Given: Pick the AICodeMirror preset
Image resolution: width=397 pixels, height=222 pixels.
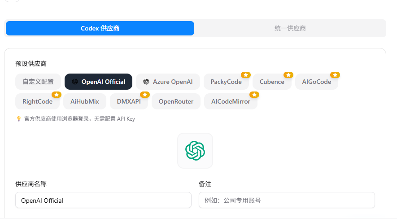Looking at the screenshot, I should [x=231, y=101].
